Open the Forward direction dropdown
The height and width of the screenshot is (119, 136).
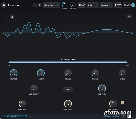click(106, 5)
